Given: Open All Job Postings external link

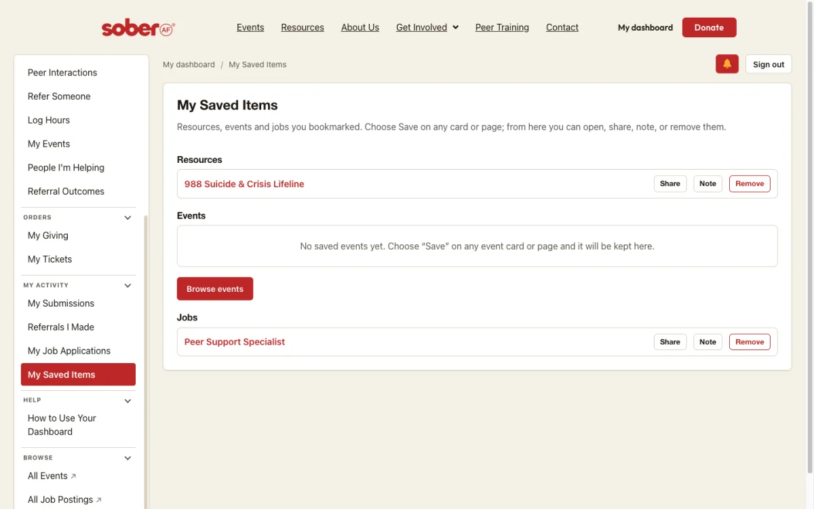Looking at the screenshot, I should (78, 499).
